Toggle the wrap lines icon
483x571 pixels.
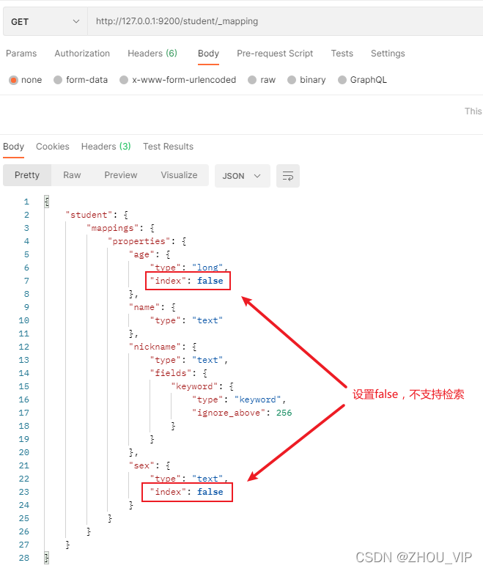click(x=288, y=176)
